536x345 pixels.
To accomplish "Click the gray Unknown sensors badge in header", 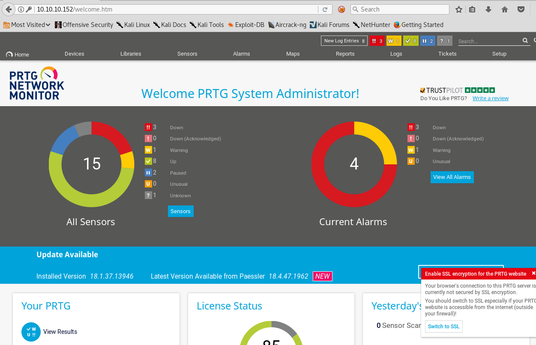I will click(444, 41).
